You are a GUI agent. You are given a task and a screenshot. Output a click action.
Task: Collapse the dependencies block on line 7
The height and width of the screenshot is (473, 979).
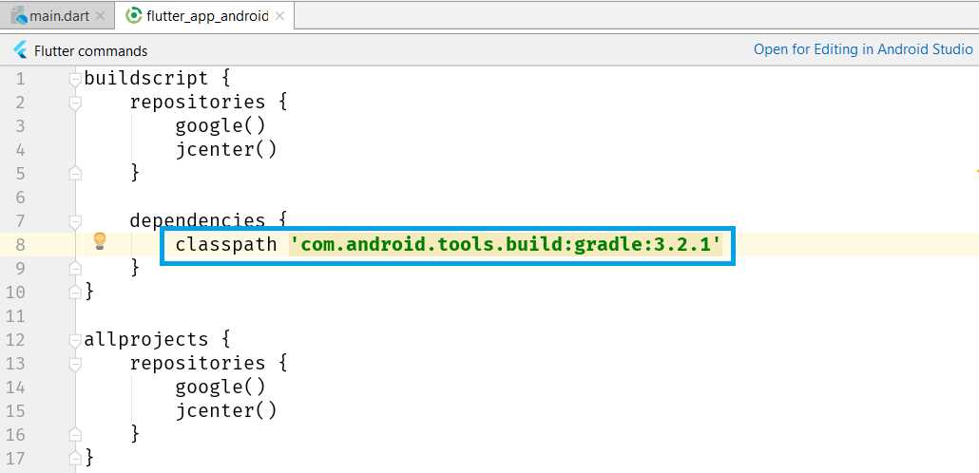point(75,221)
